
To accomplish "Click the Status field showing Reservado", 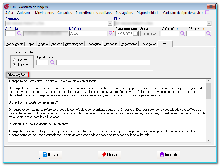I will pos(150,33).
